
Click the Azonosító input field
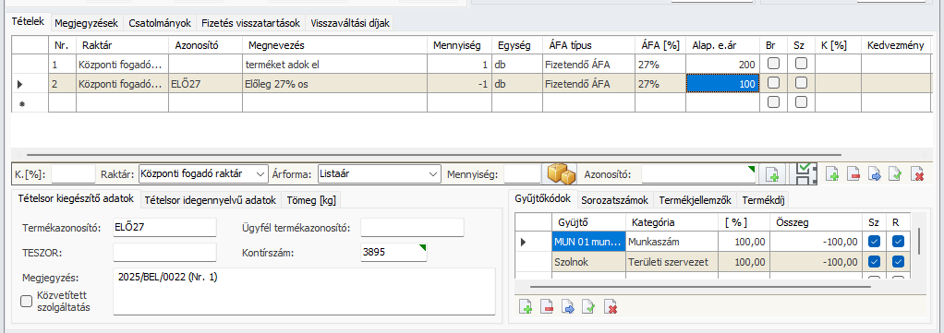tap(698, 174)
